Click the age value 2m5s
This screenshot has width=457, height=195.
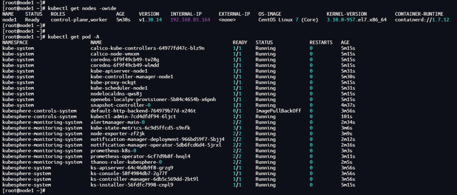tap(347, 162)
